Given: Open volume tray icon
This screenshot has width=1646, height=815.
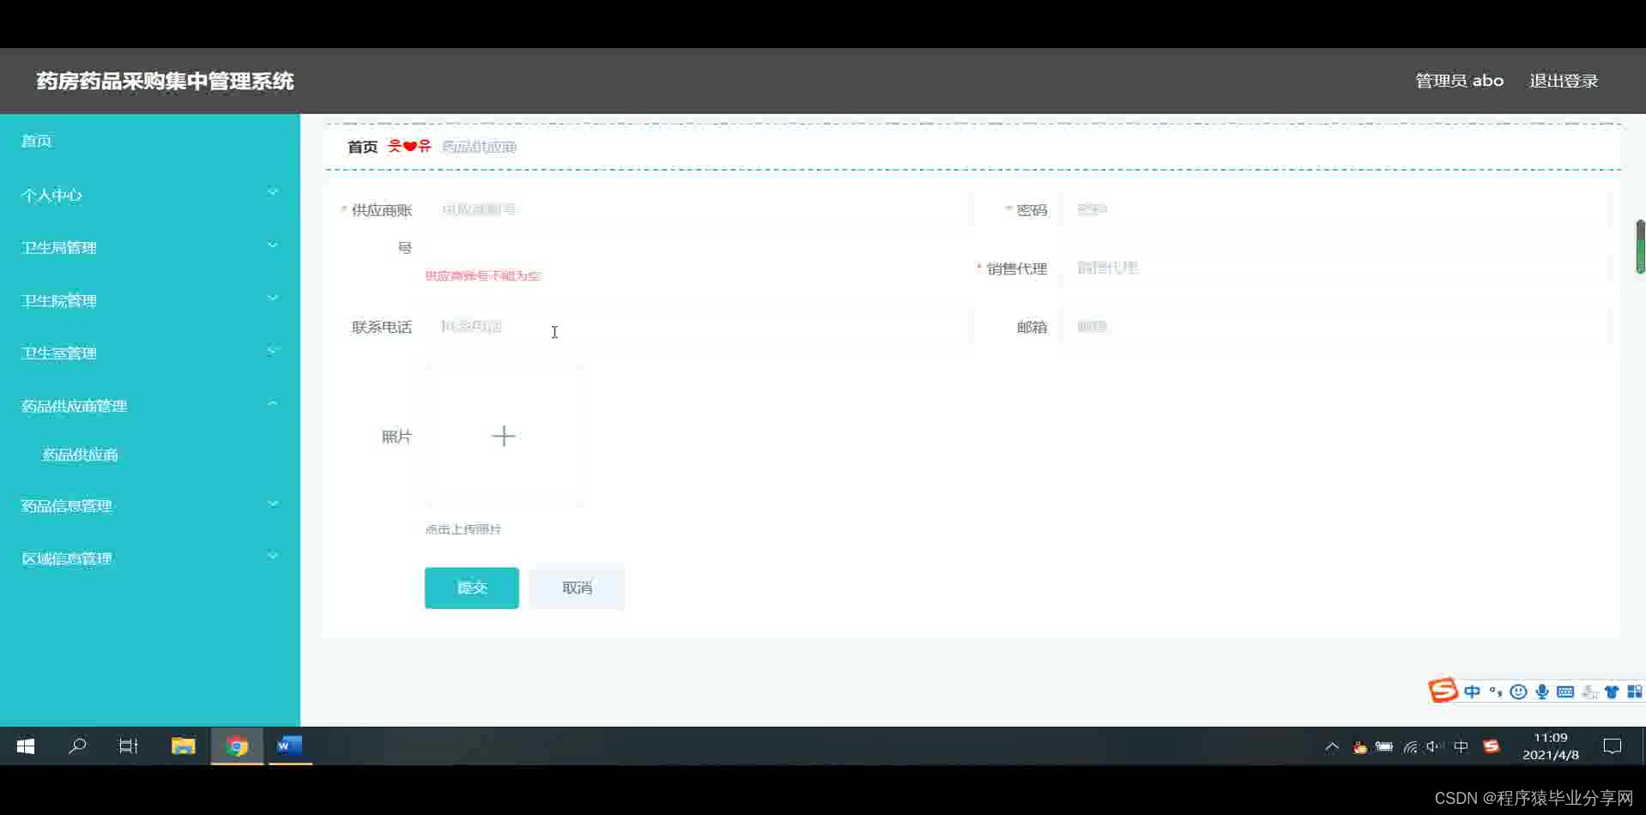Looking at the screenshot, I should pos(1434,747).
